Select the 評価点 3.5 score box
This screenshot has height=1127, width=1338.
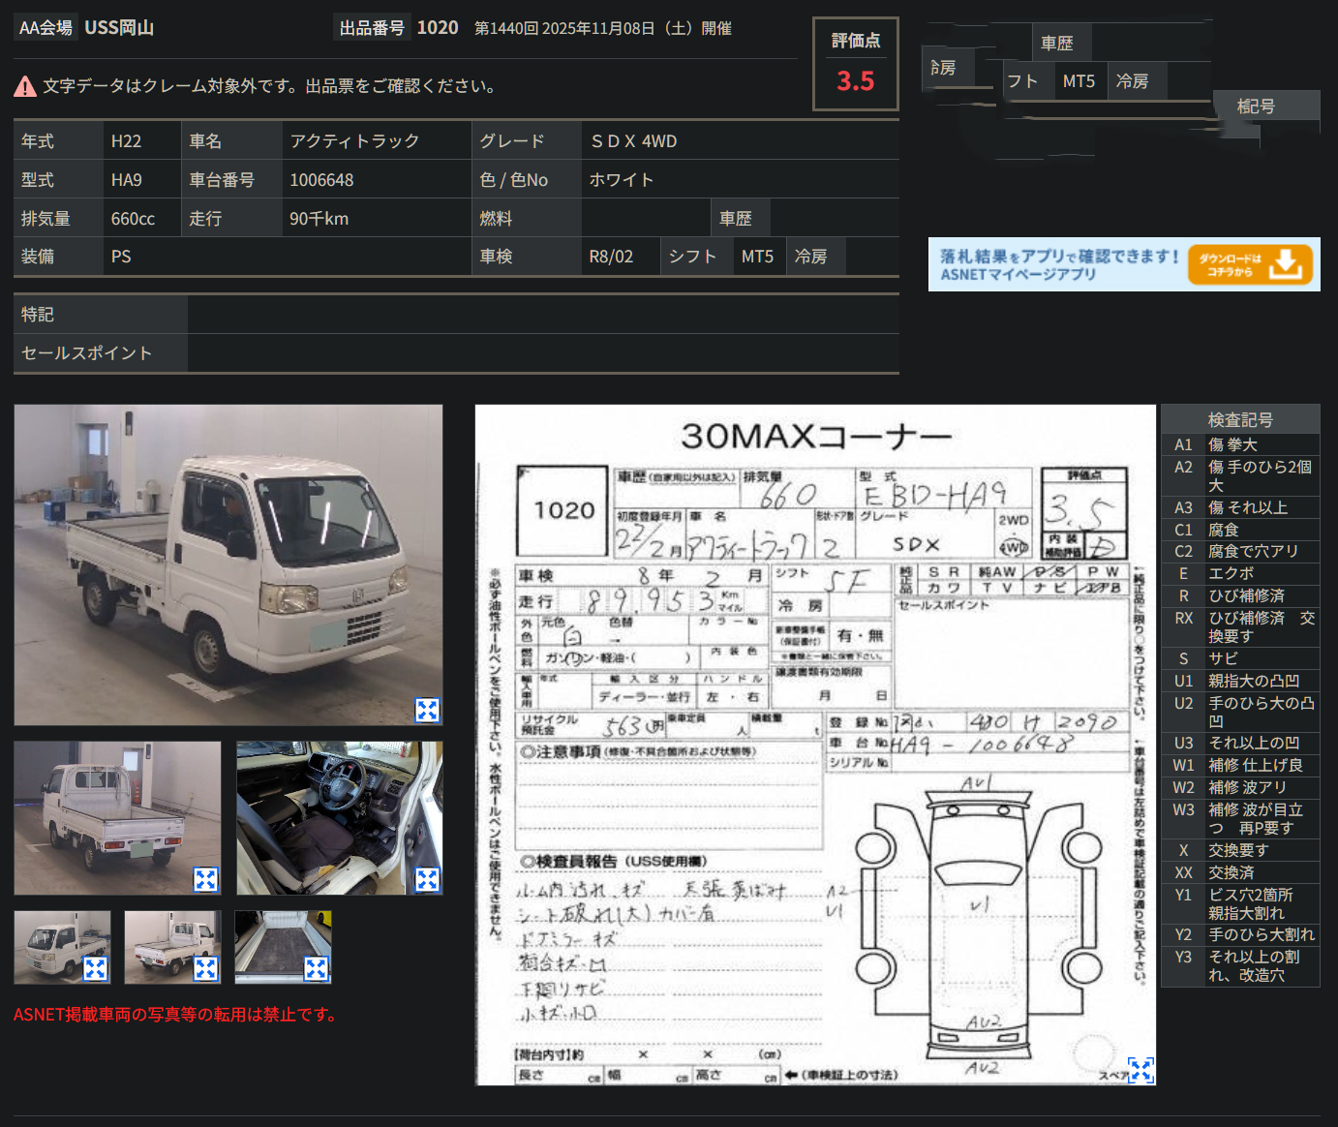[x=856, y=64]
